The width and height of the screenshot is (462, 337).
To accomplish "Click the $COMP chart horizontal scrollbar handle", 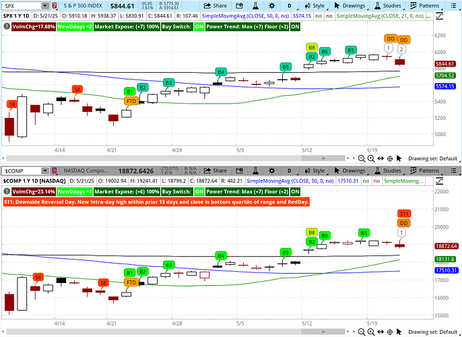I will (x=323, y=332).
